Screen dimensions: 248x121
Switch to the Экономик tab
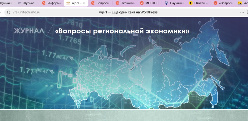click(125, 3)
